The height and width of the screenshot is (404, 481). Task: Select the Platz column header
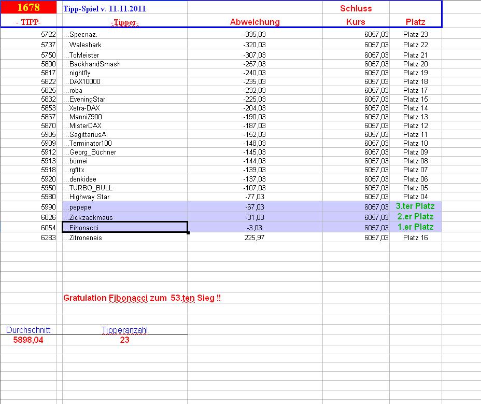(x=415, y=22)
